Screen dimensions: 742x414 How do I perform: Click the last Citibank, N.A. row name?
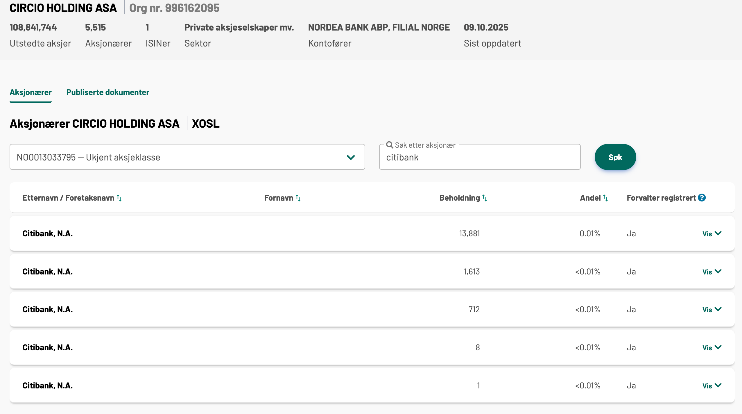[48, 386]
